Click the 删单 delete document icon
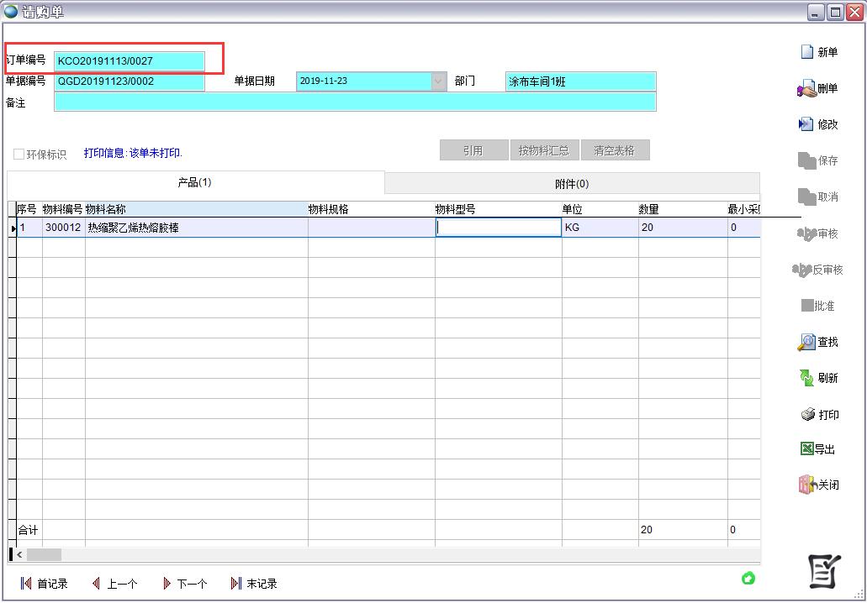This screenshot has height=603, width=867. [806, 89]
